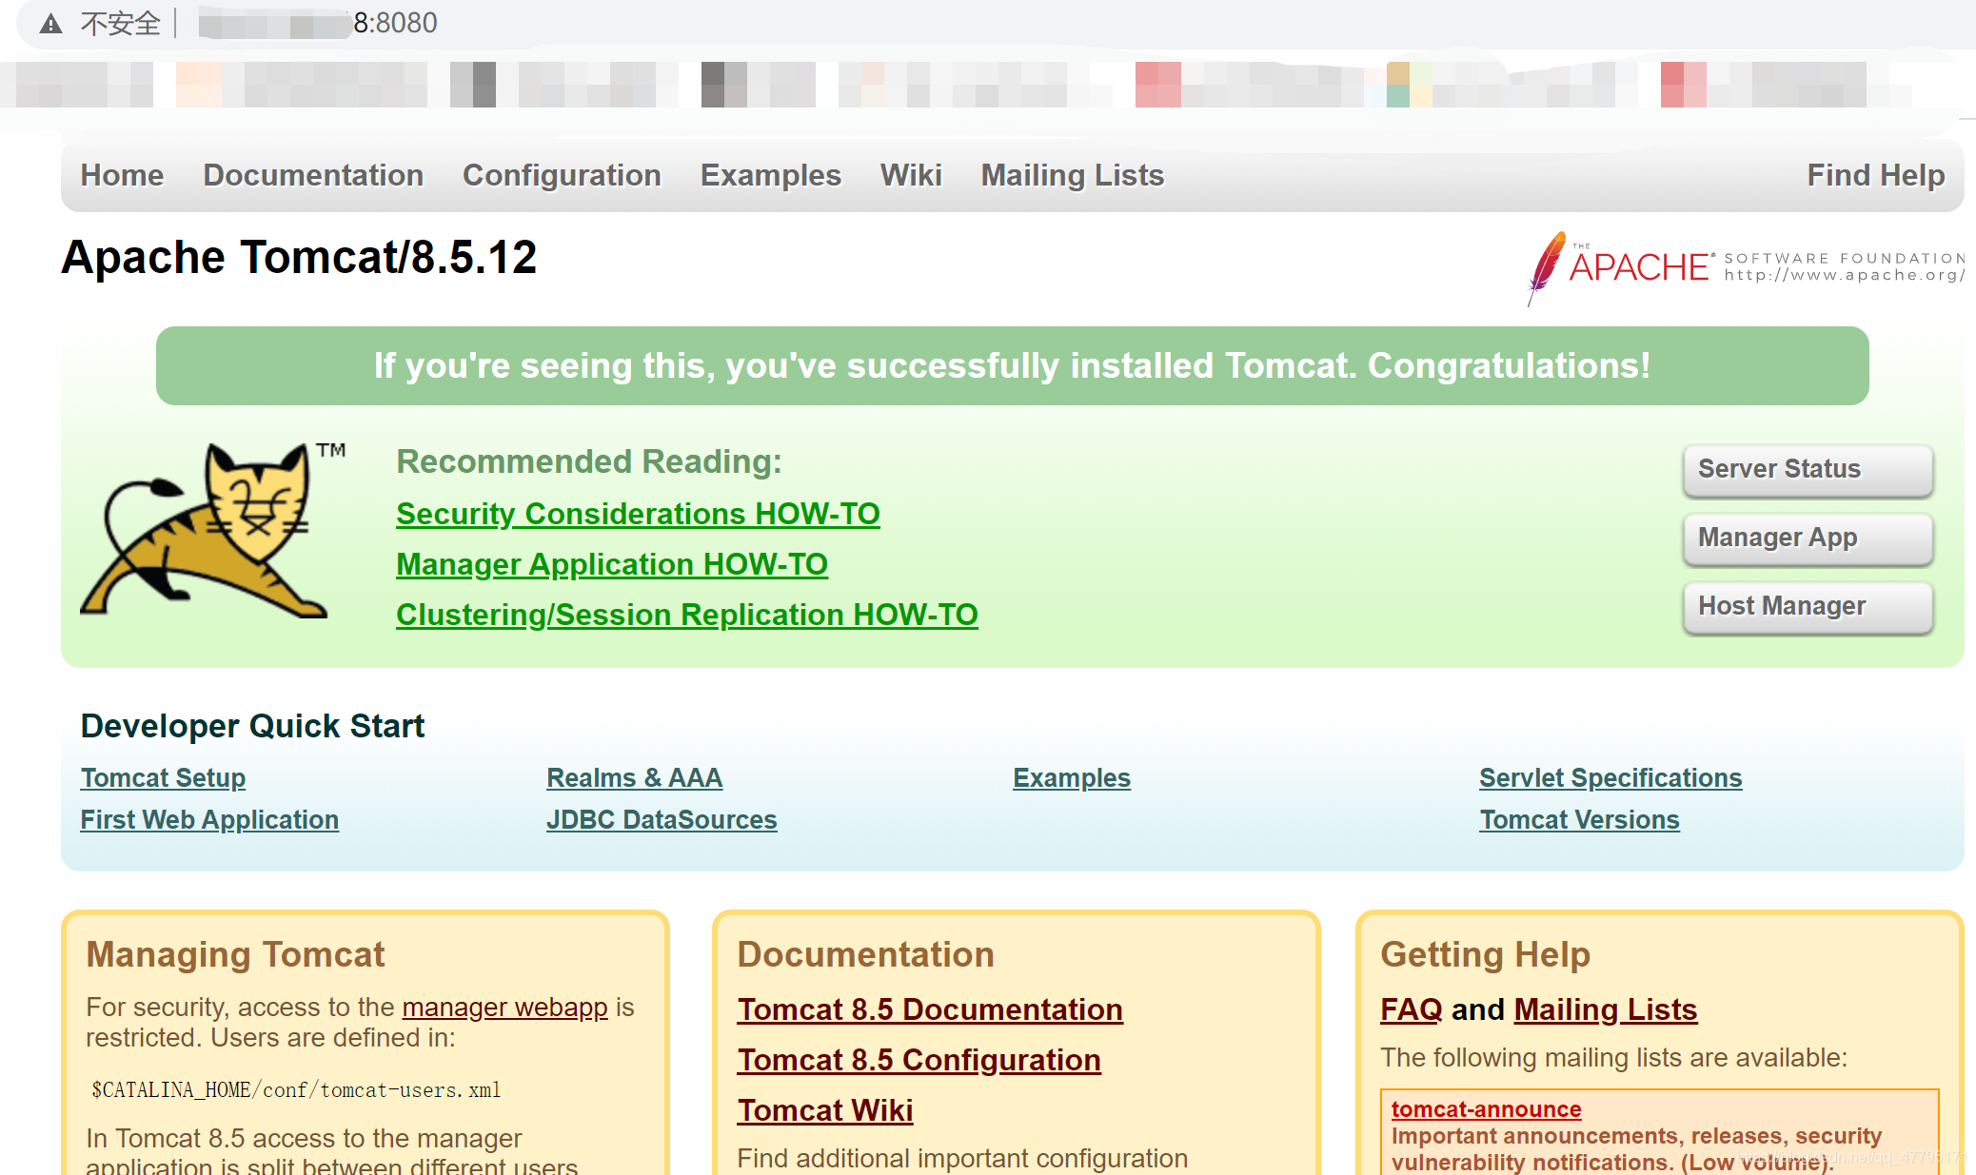The height and width of the screenshot is (1175, 1976).
Task: Click Find Help in navigation bar
Action: (1875, 175)
